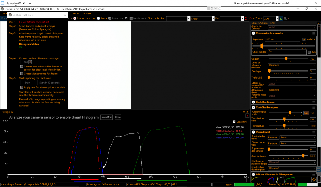Open the Choix rapides 2s dropdown
Image resolution: width=321 pixels, height=187 pixels.
(x=287, y=52)
